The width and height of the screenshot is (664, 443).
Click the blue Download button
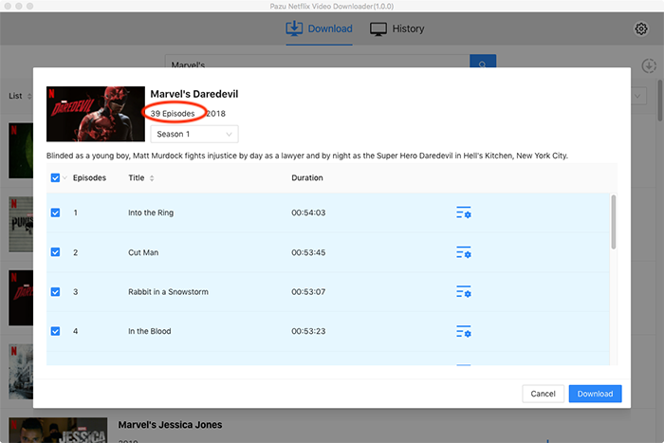(x=595, y=394)
